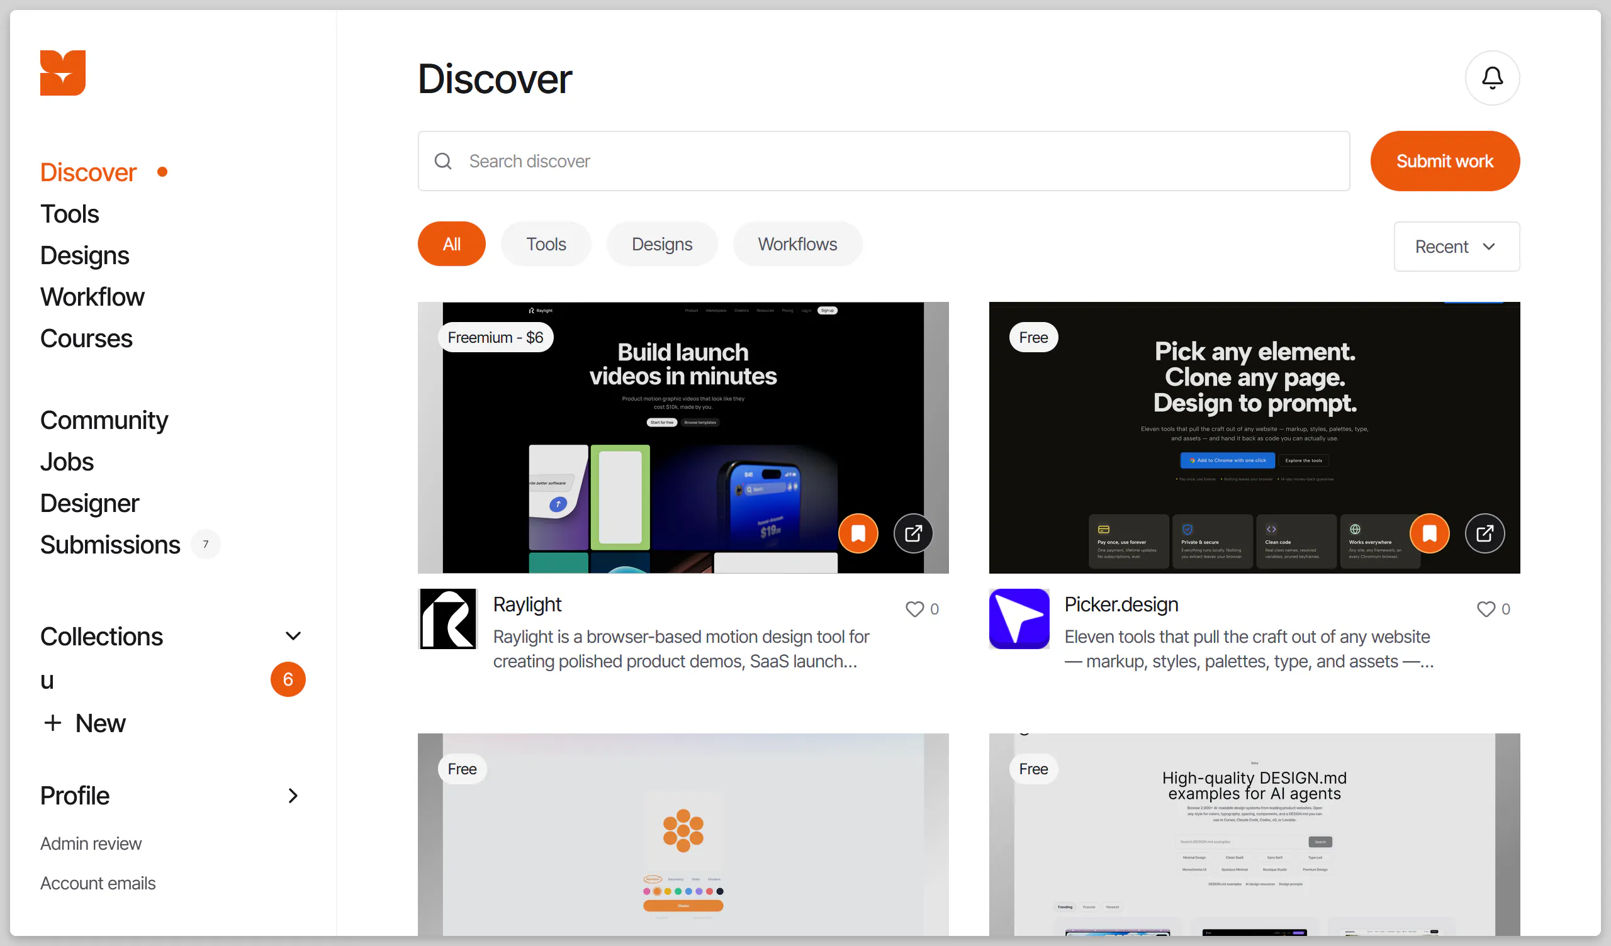Open the Raylight title link
The height and width of the screenshot is (946, 1611).
click(527, 604)
